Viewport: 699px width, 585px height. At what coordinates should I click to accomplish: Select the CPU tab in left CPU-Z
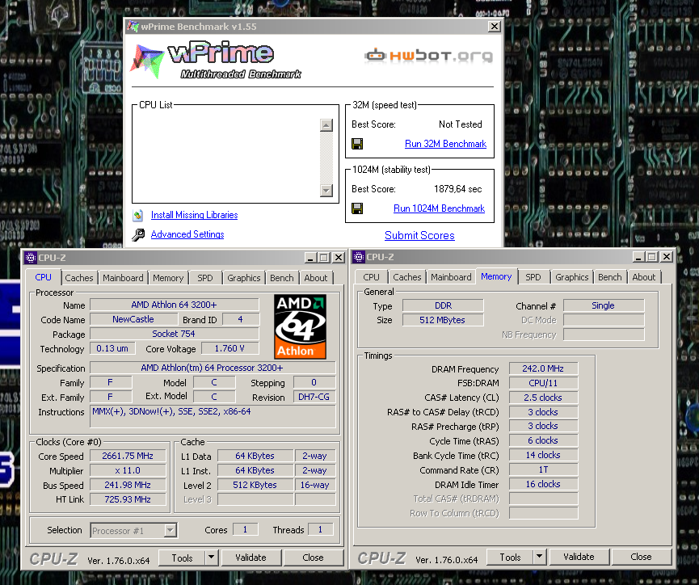click(x=44, y=277)
